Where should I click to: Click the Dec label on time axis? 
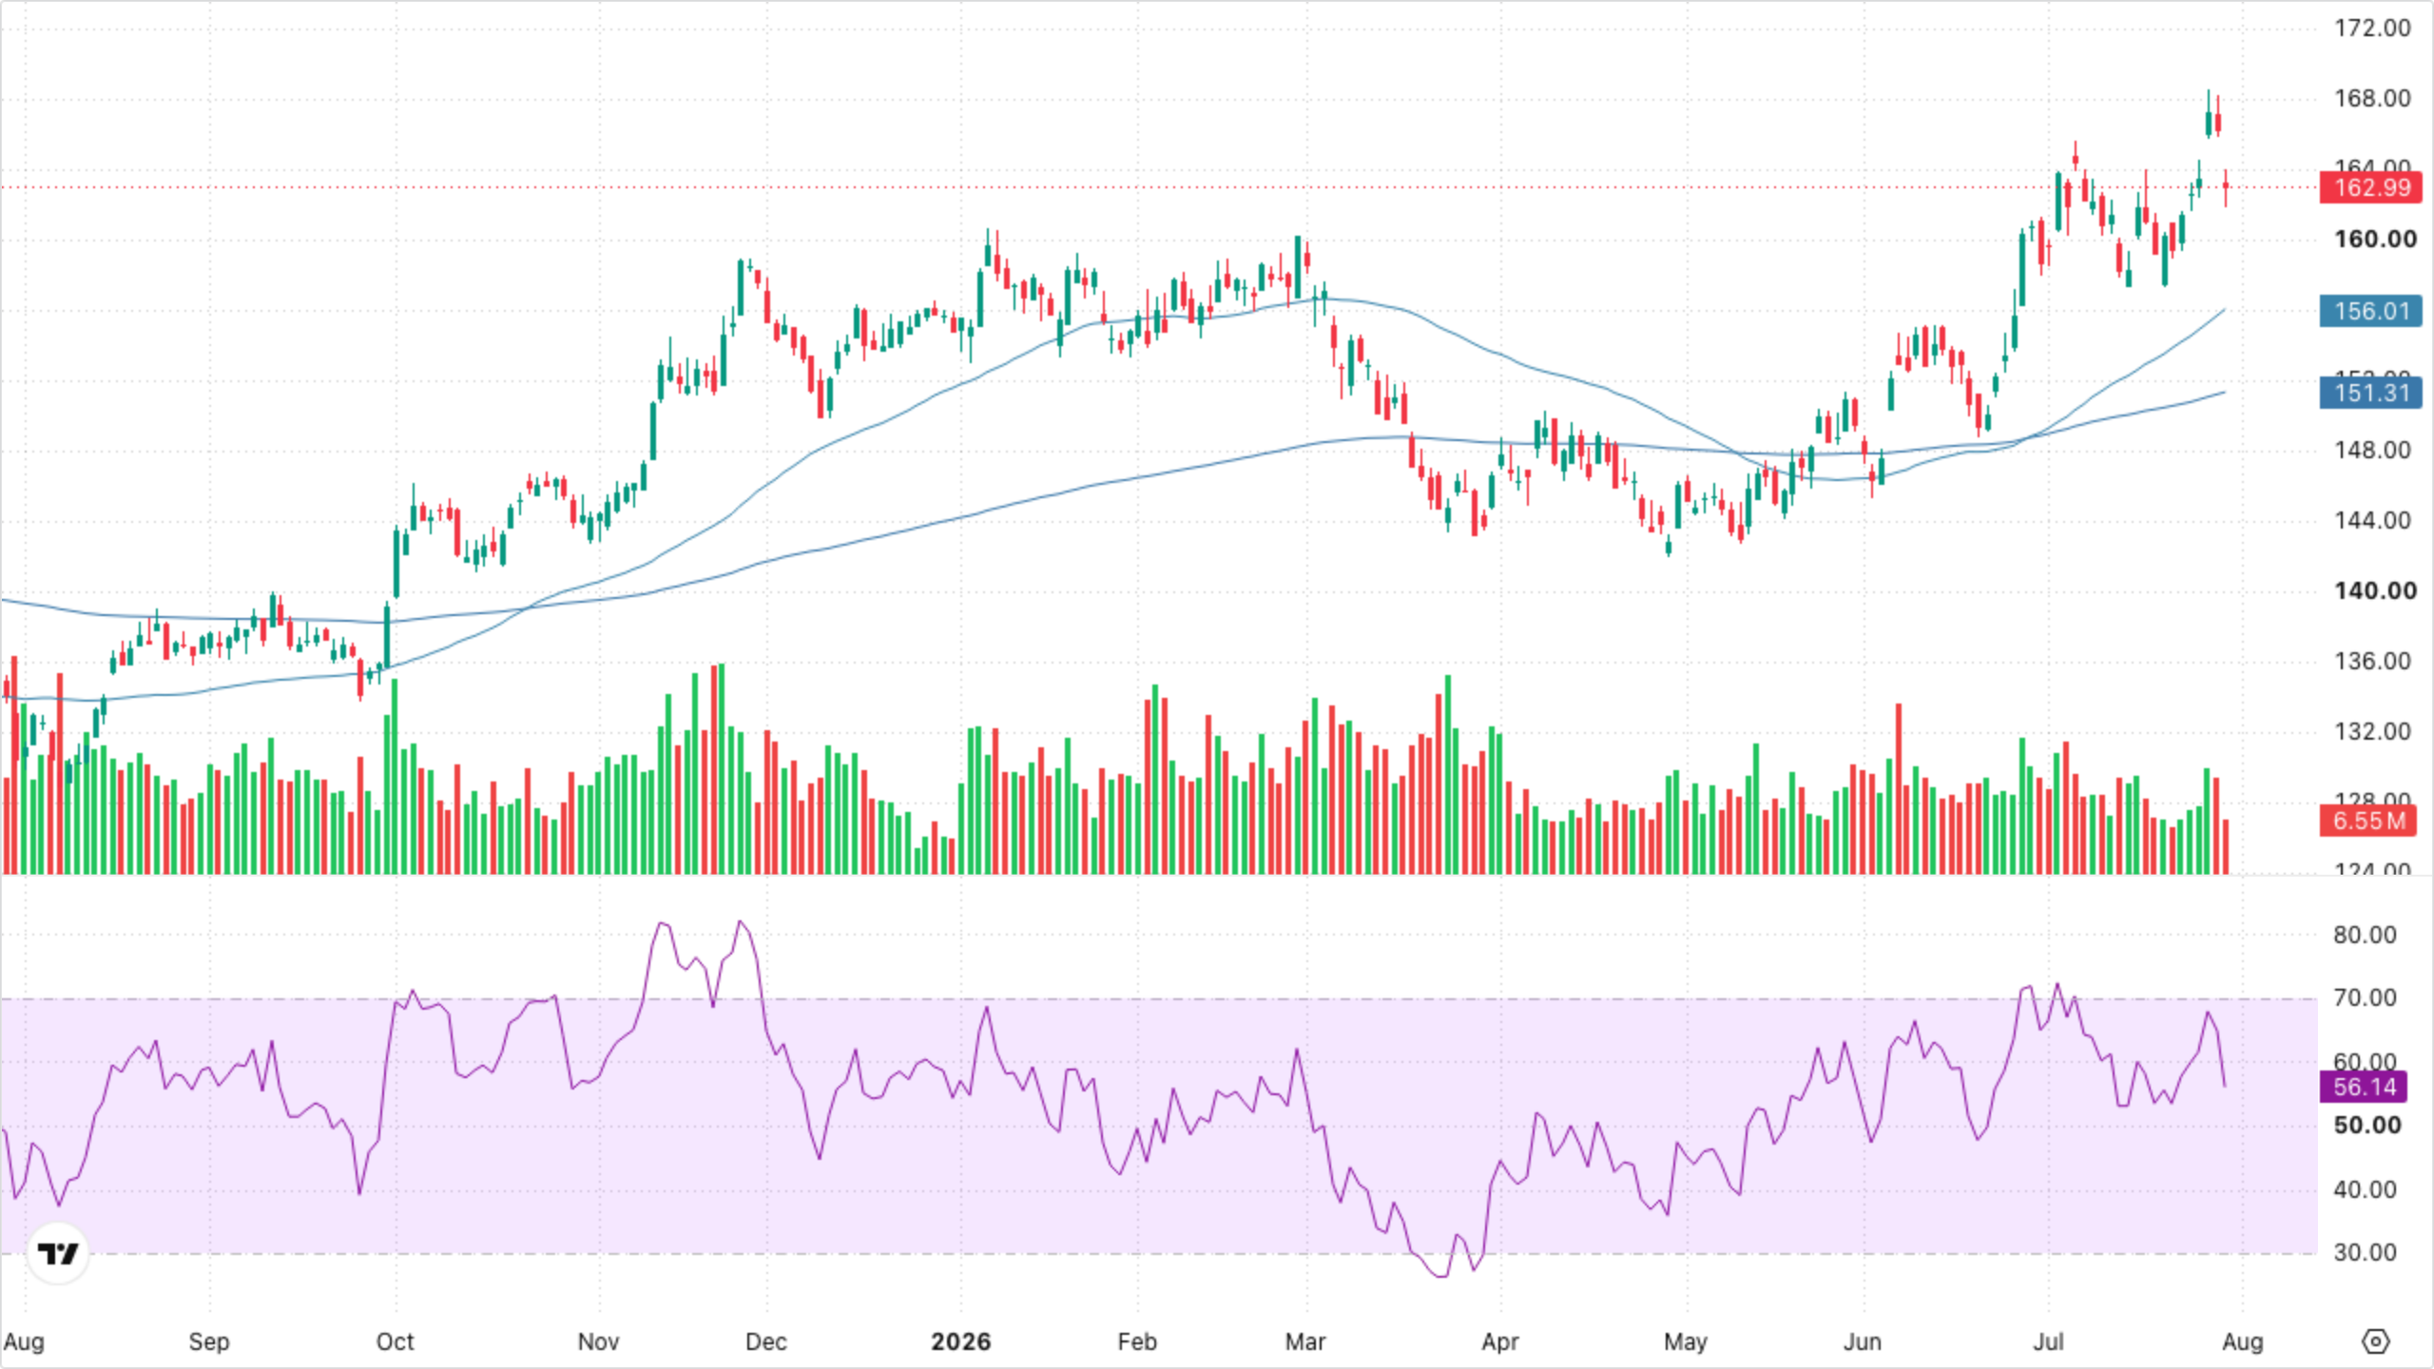point(766,1341)
